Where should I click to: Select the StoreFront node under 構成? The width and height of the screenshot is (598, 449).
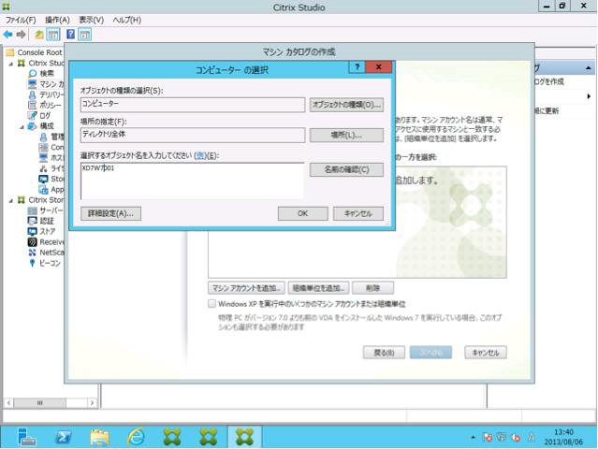pos(51,179)
